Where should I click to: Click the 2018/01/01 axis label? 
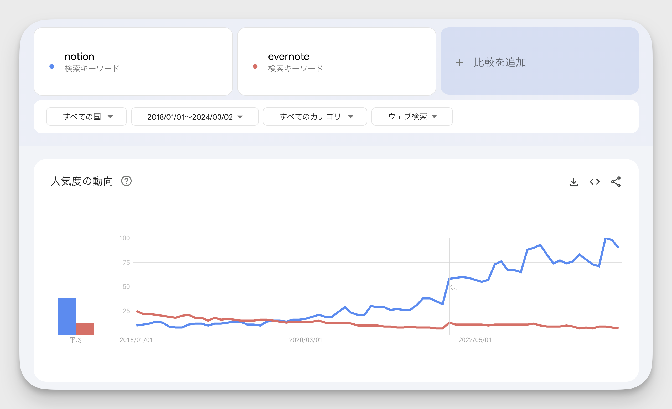click(x=136, y=340)
